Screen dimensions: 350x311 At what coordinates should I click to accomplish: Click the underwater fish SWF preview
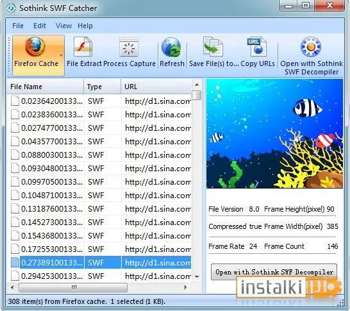click(274, 133)
